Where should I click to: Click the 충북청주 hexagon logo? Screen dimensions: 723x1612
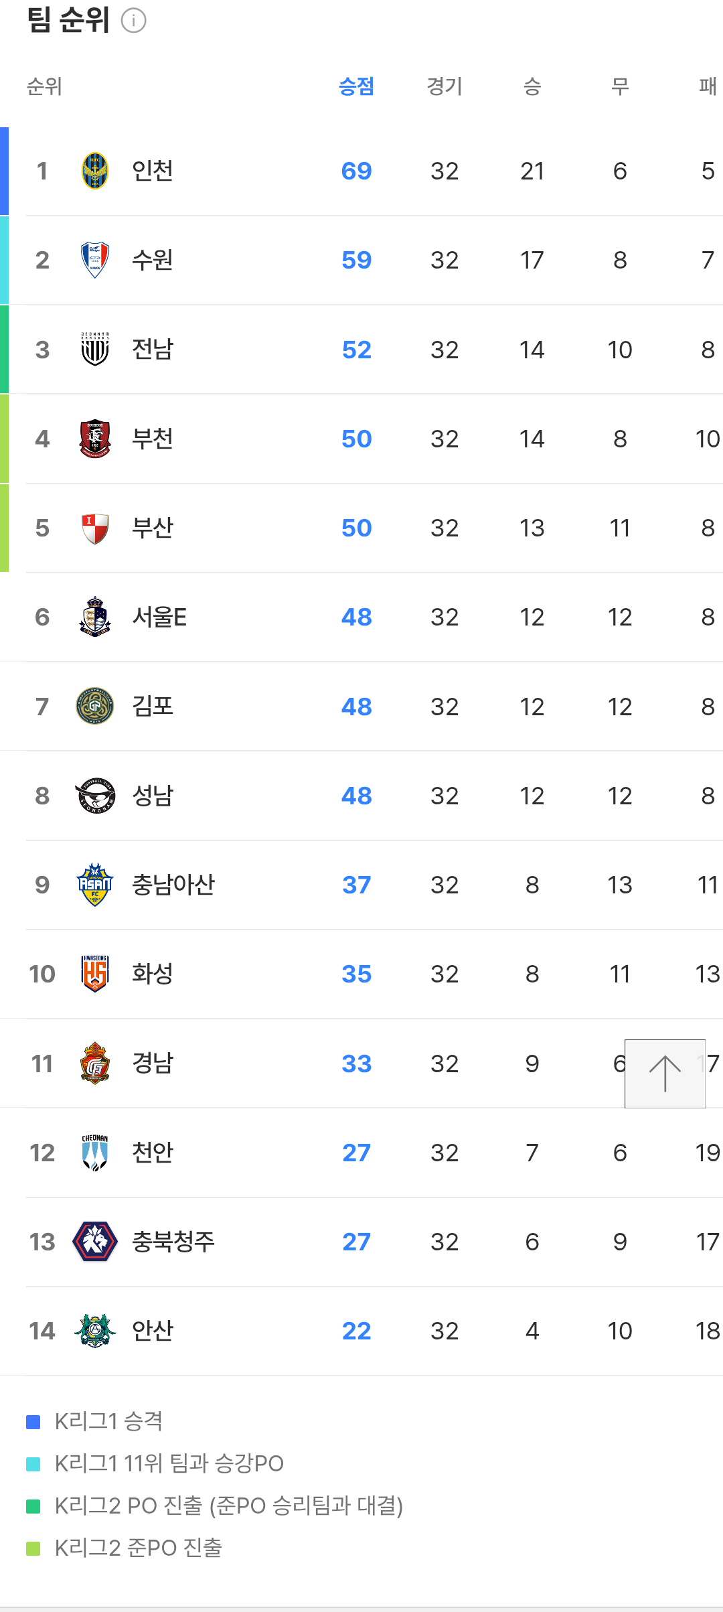pos(95,1242)
